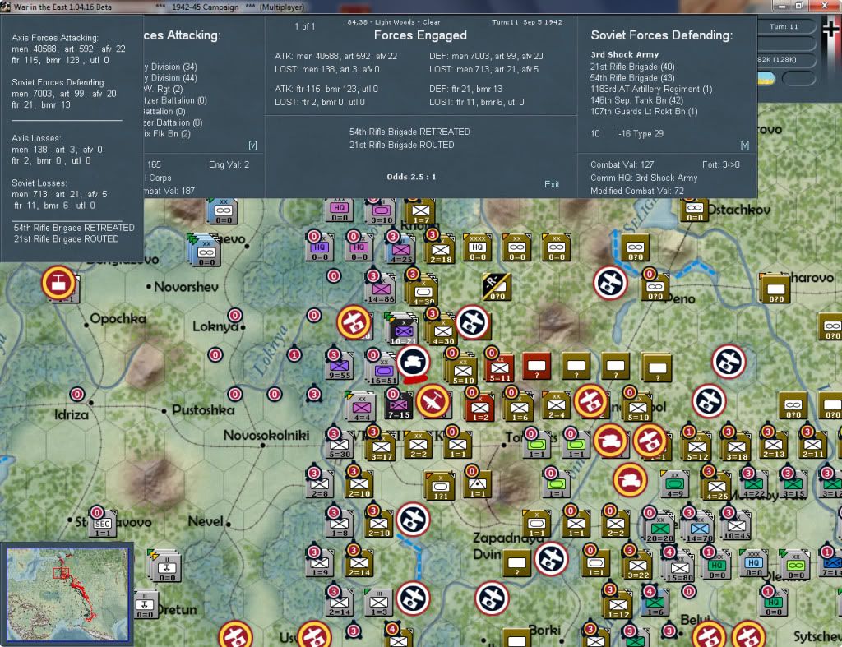Click the Idriza town label
842x647 pixels.
[72, 415]
